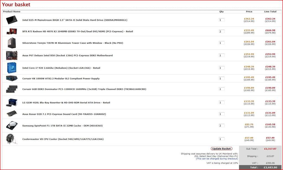Click the Update Basket button
283x170 pixels.
click(x=222, y=149)
